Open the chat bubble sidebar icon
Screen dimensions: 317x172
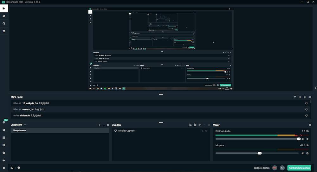point(4,23)
